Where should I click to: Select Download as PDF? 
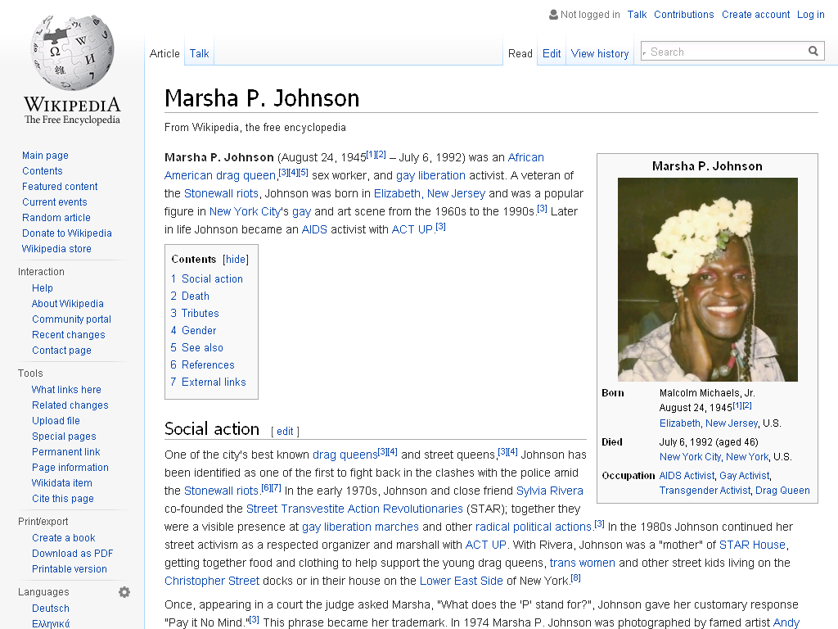pyautogui.click(x=72, y=554)
